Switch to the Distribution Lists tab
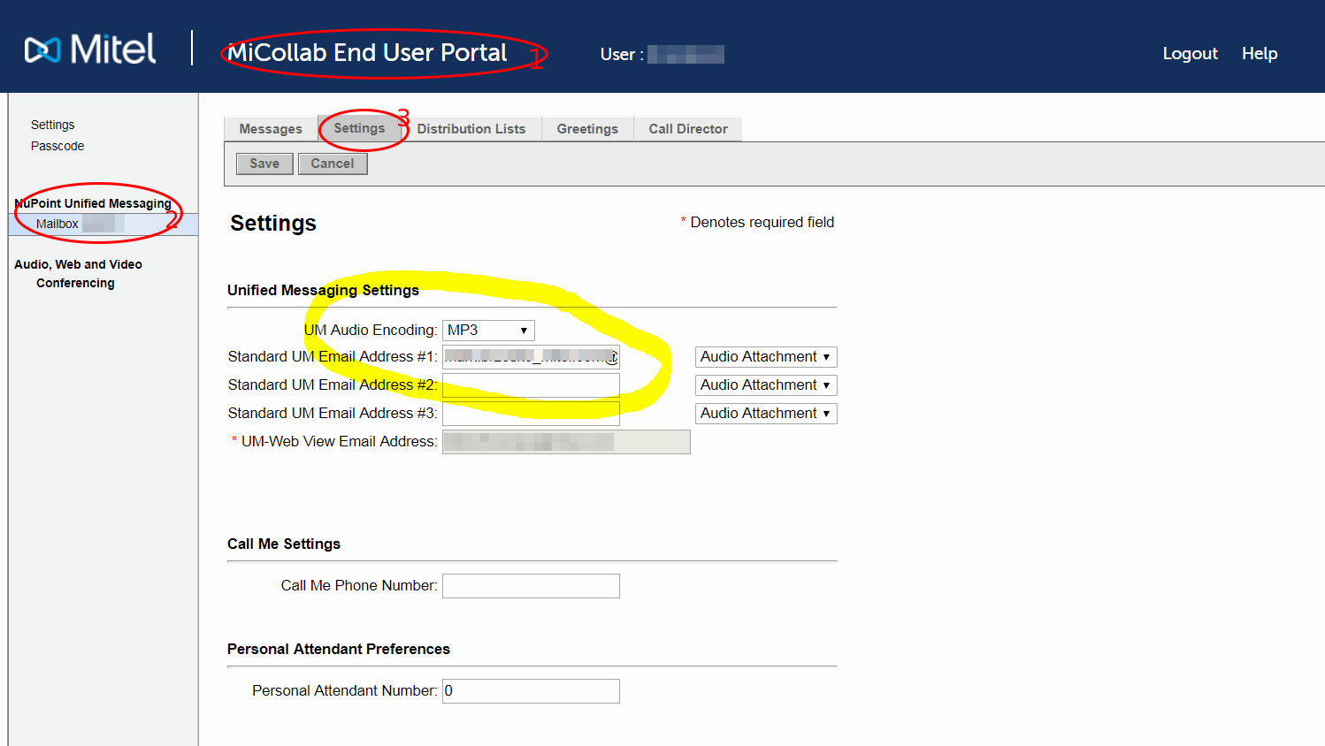 pos(471,128)
